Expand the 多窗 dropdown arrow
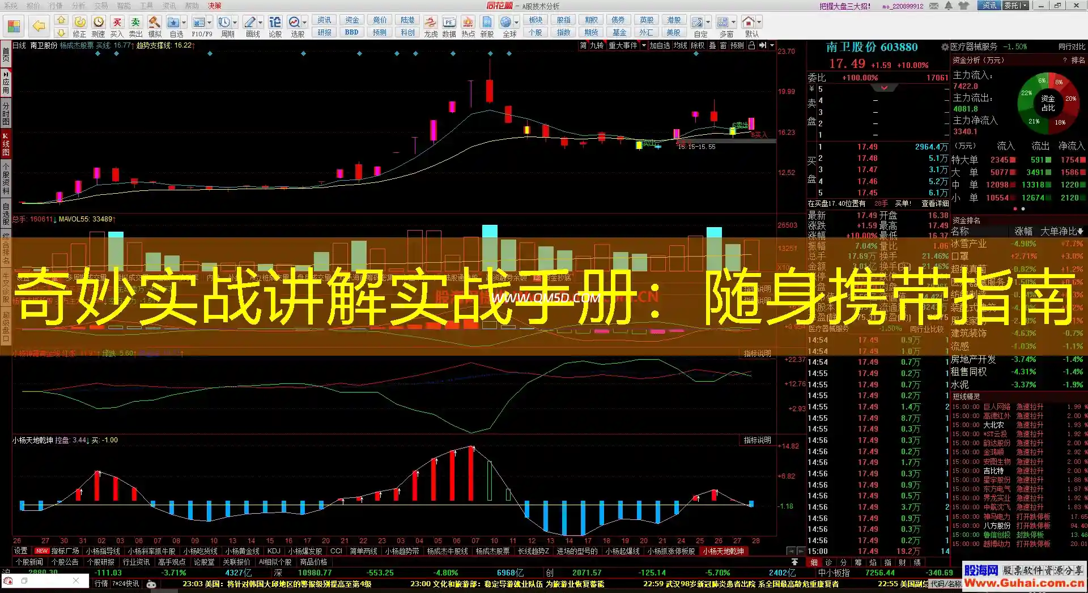This screenshot has height=593, width=1088. (x=733, y=22)
